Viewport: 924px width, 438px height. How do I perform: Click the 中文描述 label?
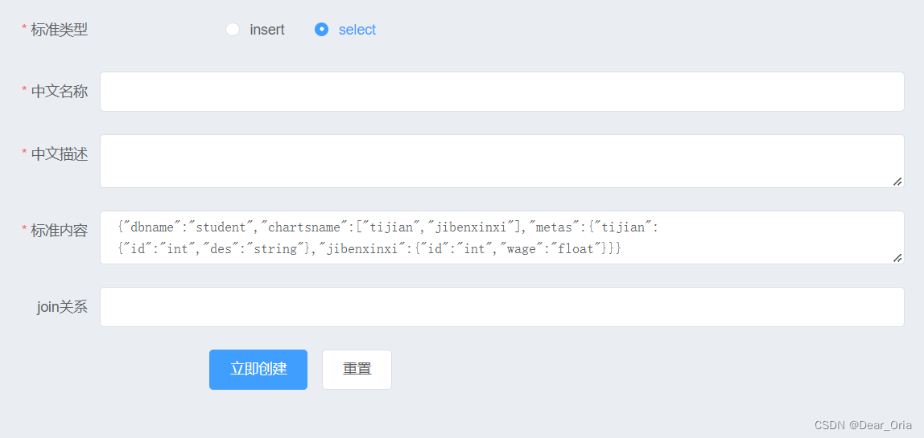(59, 154)
